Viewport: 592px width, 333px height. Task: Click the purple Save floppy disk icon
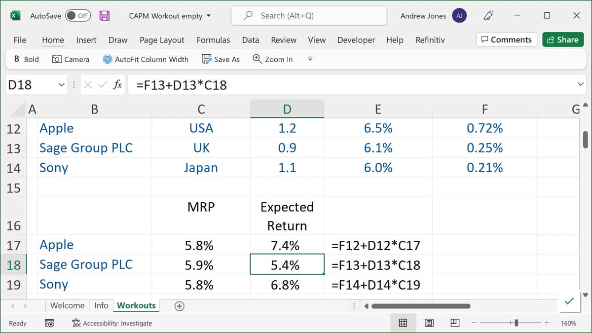(105, 16)
